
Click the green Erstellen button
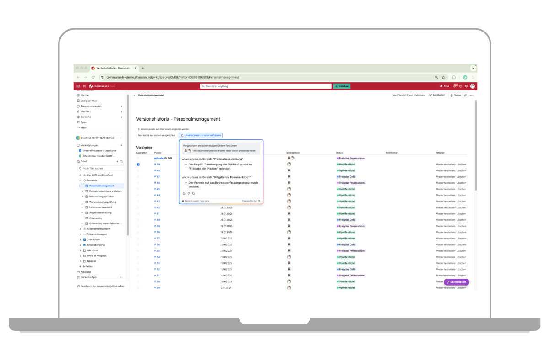click(341, 86)
